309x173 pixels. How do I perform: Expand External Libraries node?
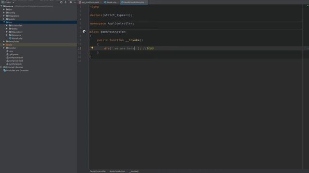click(x=1, y=67)
